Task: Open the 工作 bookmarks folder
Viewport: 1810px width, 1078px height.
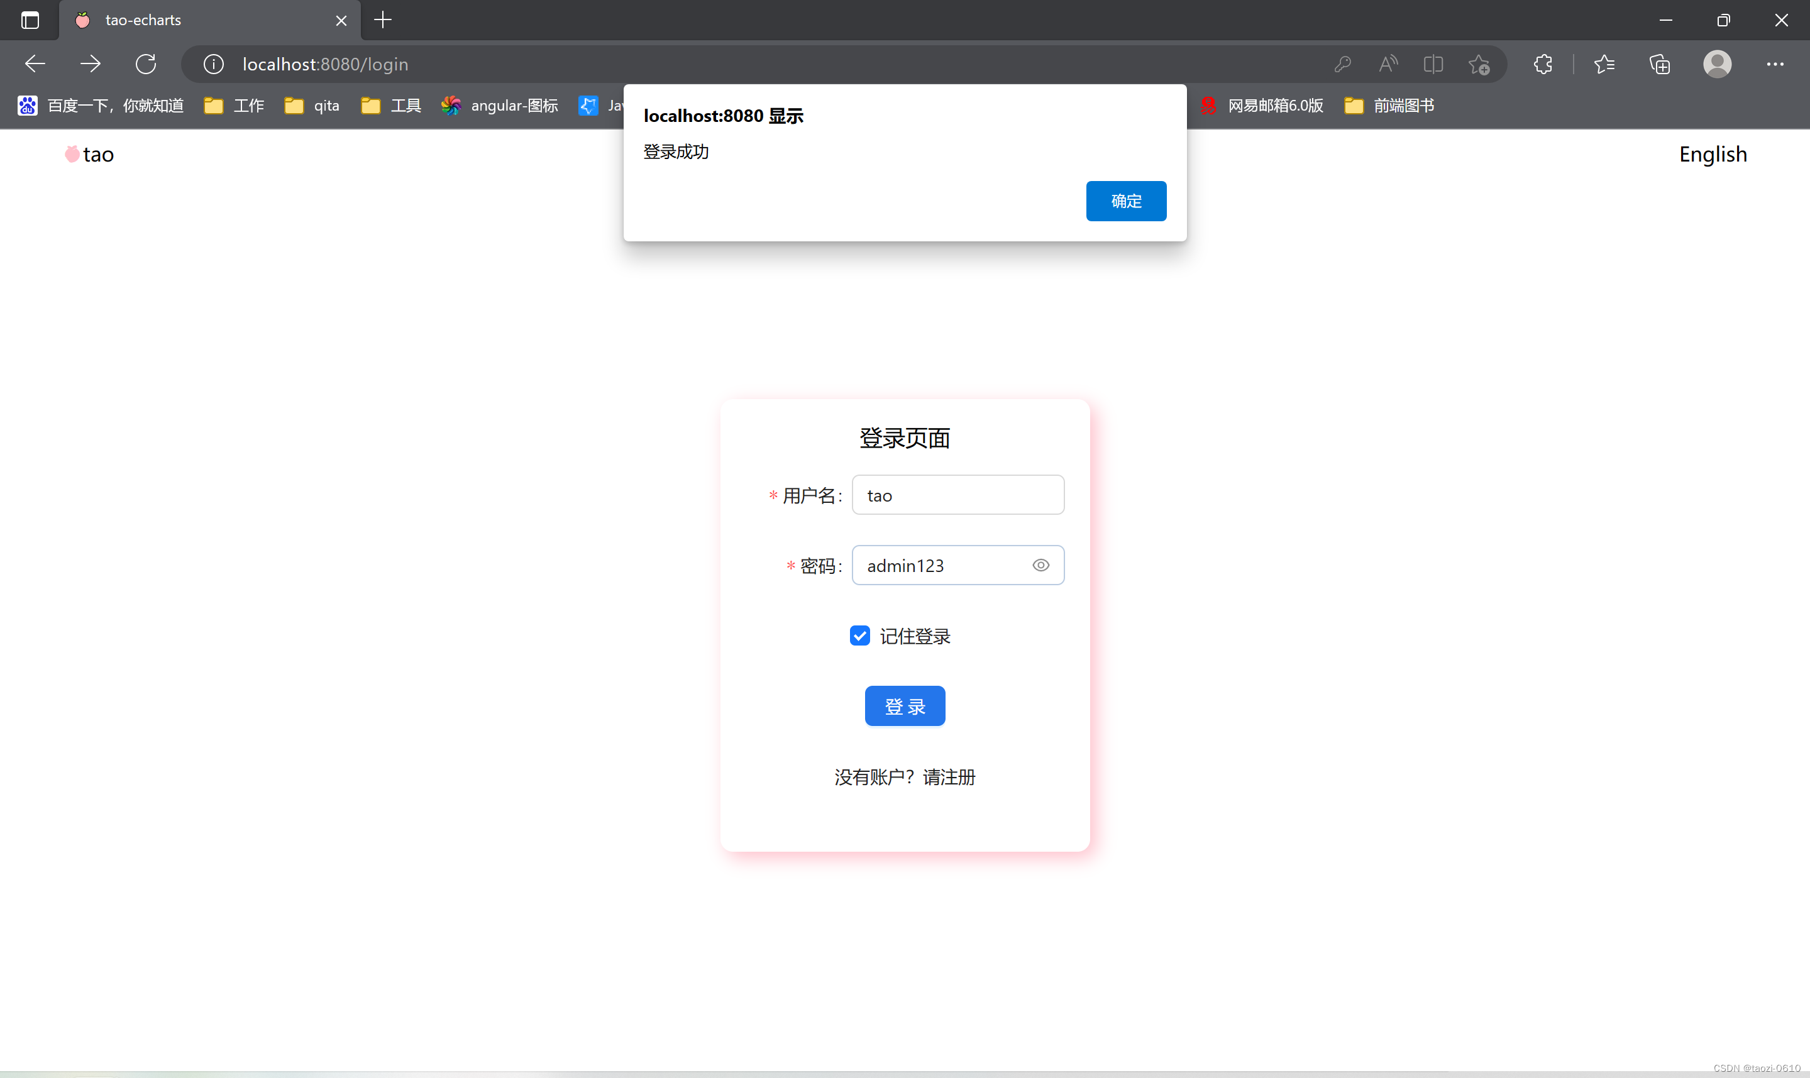Action: click(x=234, y=106)
